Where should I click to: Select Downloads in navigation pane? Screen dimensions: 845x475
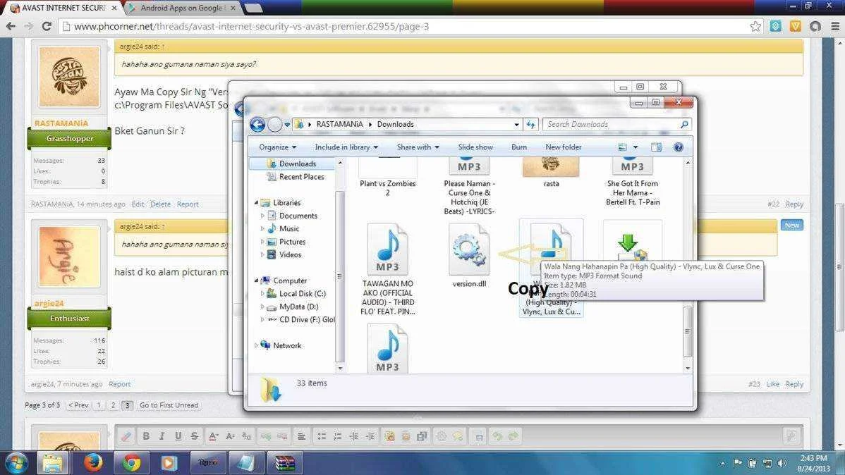298,164
